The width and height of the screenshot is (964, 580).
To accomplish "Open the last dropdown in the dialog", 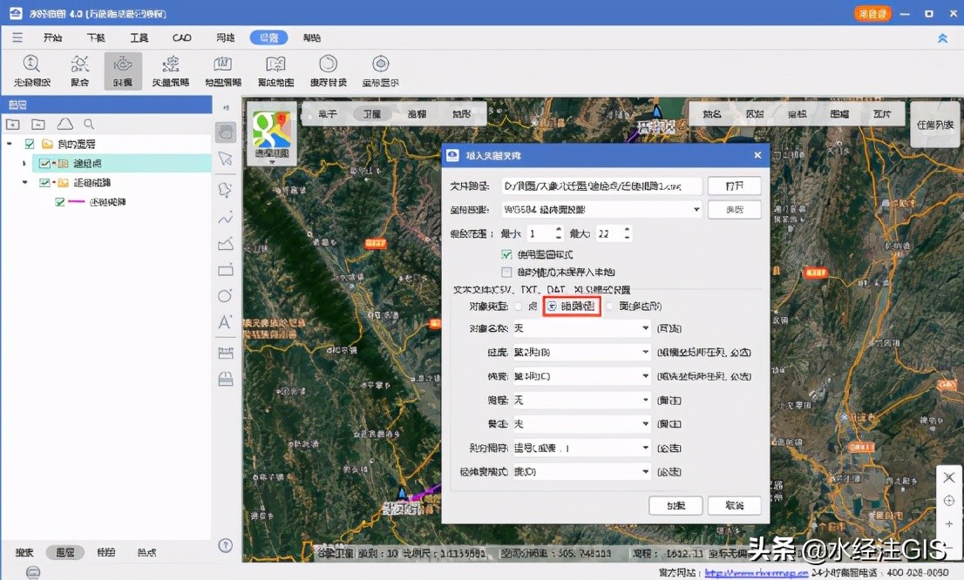I will pos(581,472).
